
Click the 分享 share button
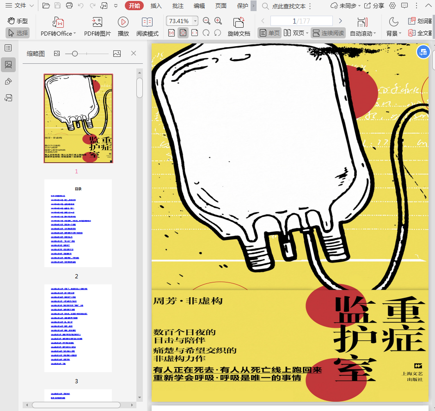click(374, 6)
